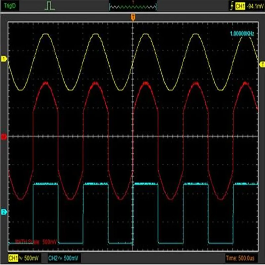The height and width of the screenshot is (265, 265).
Task: Click the 1.00000KHz frequency readout
Action: pyautogui.click(x=242, y=34)
